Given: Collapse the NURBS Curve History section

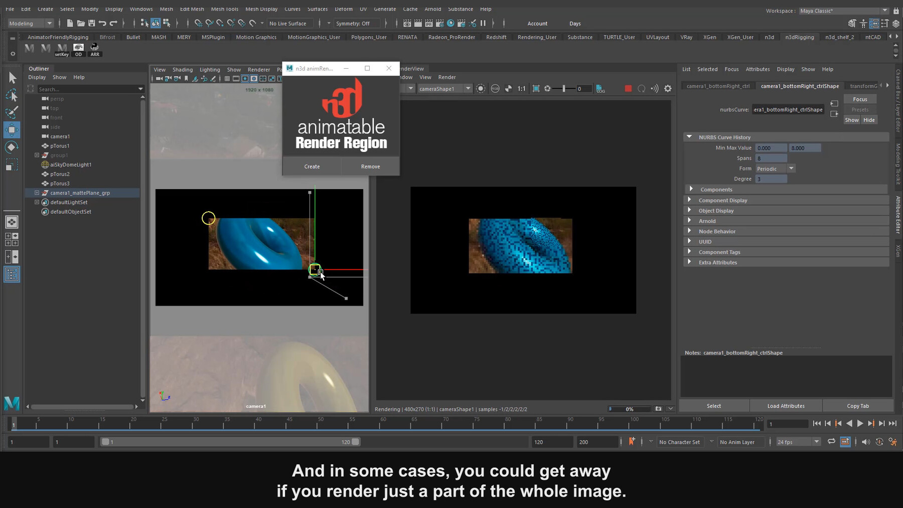Looking at the screenshot, I should click(x=690, y=136).
